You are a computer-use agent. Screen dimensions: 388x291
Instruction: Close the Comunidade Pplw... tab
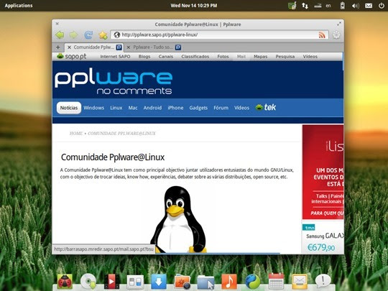(x=69, y=47)
